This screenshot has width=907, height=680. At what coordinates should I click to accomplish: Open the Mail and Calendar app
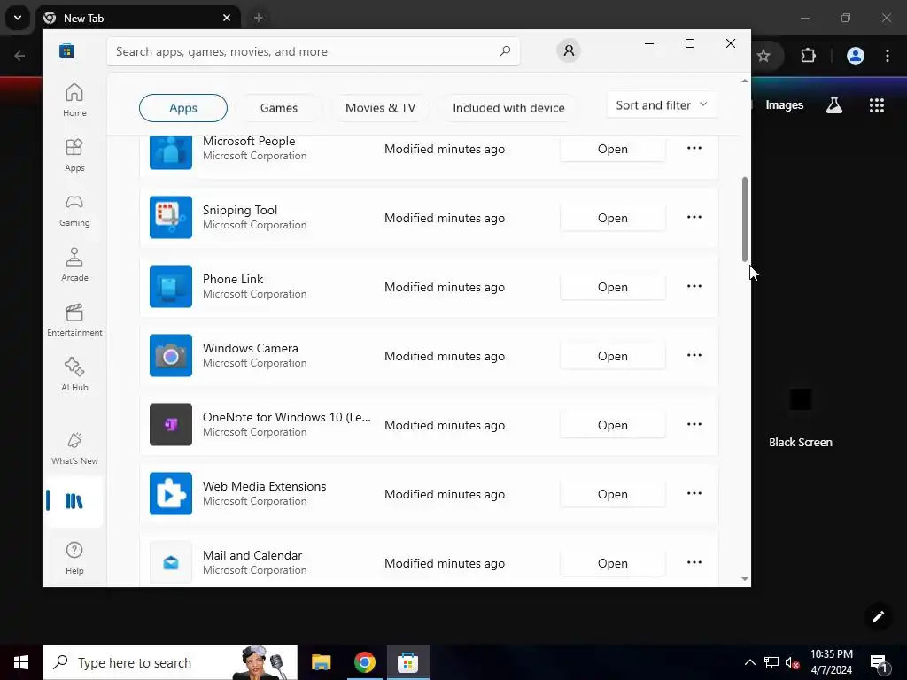pos(613,563)
